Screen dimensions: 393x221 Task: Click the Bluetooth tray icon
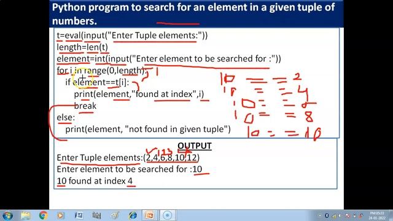[x=327, y=215]
